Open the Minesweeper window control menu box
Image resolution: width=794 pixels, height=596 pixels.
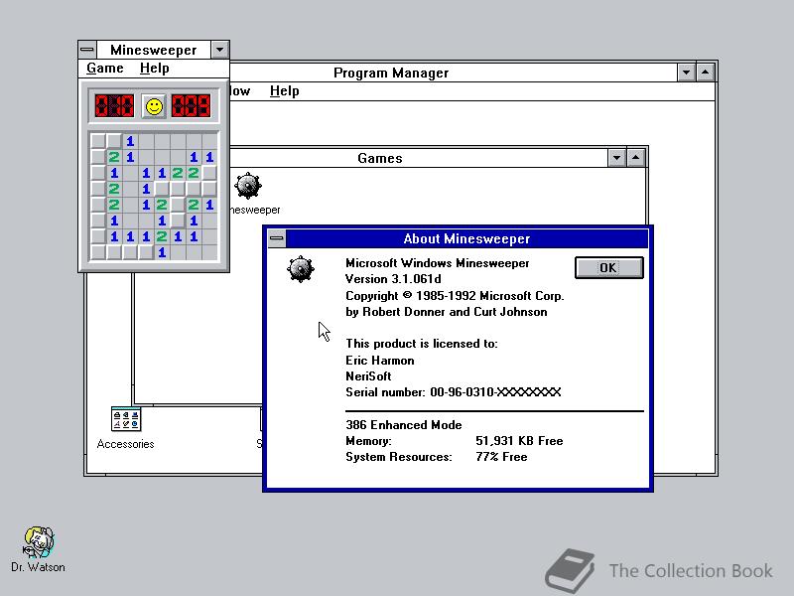pos(87,50)
